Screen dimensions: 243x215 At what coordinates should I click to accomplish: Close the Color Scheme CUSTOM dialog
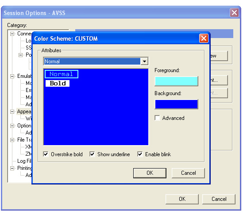(204, 38)
